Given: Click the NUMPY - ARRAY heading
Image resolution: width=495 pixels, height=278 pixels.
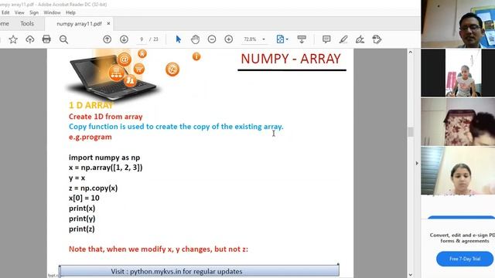Looking at the screenshot, I should [291, 59].
